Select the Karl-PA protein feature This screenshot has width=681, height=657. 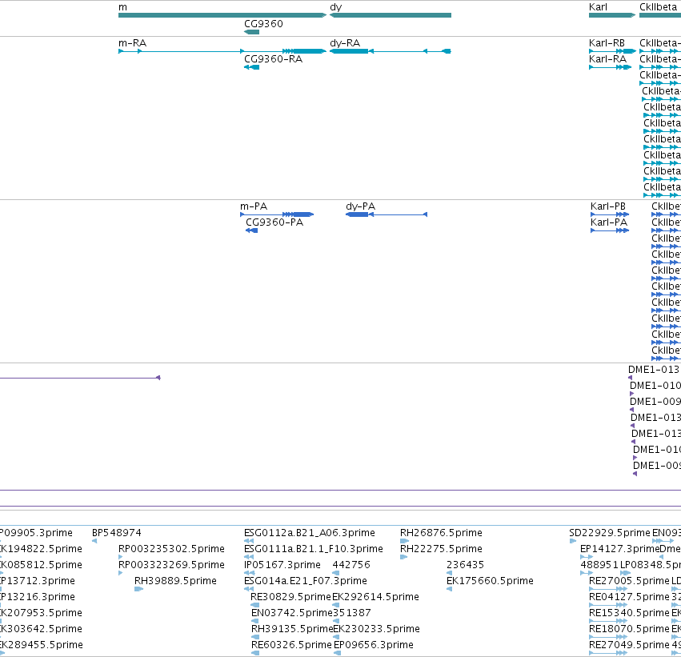[610, 230]
